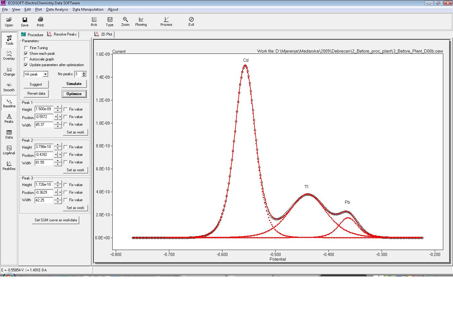Toggle the Autoscale graph checkbox
Viewport: 453px width, 318px height.
coord(26,59)
